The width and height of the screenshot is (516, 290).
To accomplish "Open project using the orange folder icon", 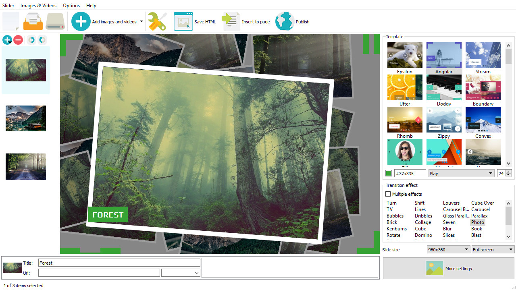I will [x=33, y=21].
